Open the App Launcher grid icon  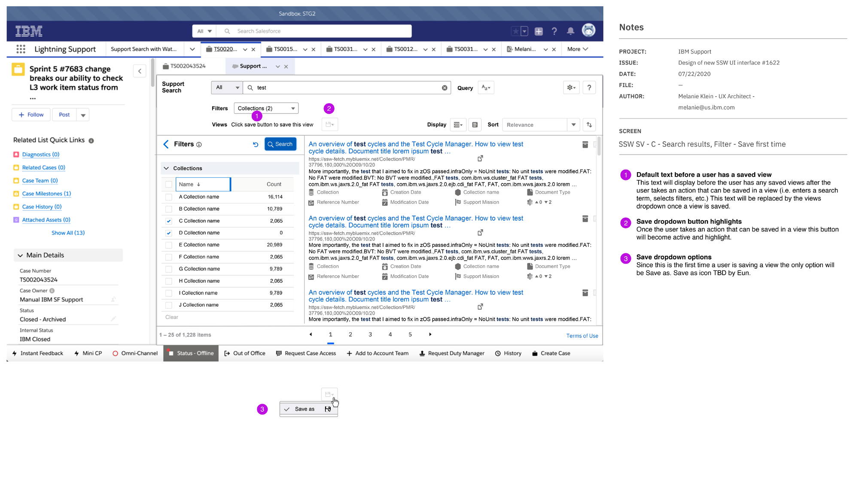(x=21, y=49)
